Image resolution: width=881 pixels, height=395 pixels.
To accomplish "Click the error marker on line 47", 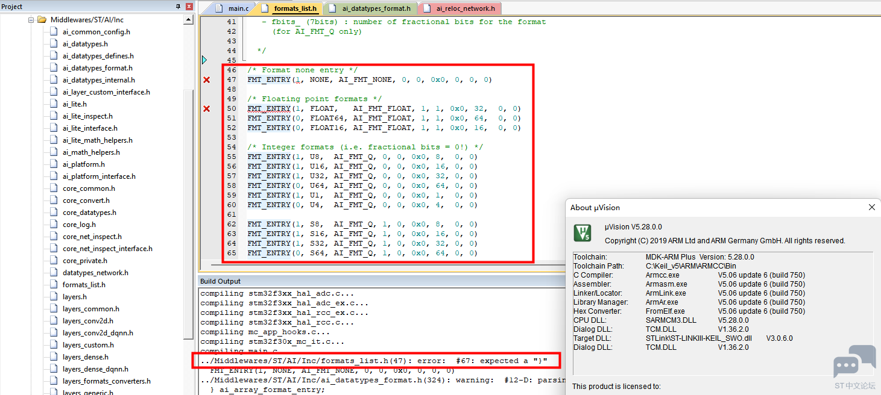I will tap(206, 79).
